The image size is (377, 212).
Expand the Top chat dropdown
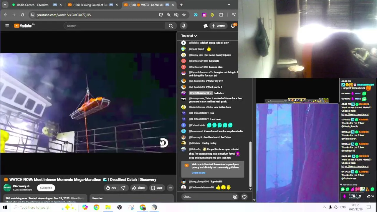click(x=189, y=36)
